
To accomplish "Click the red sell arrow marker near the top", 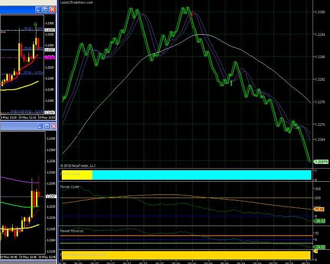I will 192,14.
